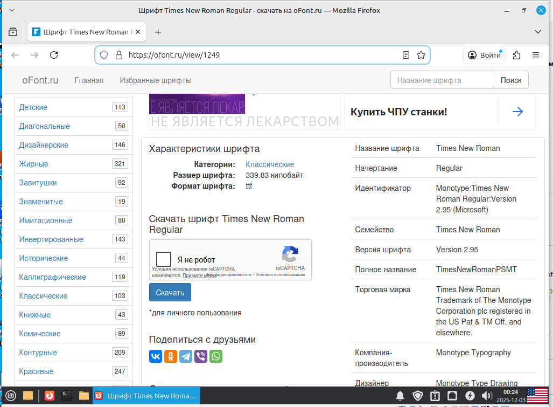Screen dimensions: 553x407
Task: Open Исторические category in sidebar
Action: coord(44,258)
